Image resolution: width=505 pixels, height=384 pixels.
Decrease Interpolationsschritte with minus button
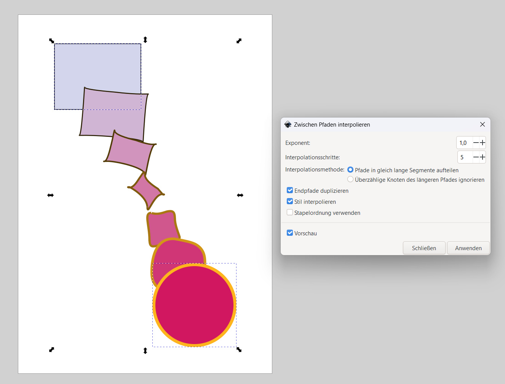[476, 157]
